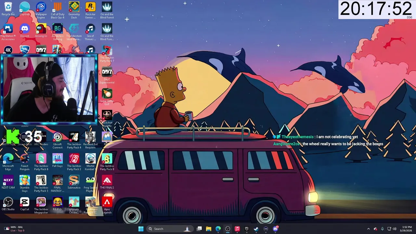Select Sea of Thieves desktop icon
The width and height of the screenshot is (416, 234).
[x=90, y=32]
